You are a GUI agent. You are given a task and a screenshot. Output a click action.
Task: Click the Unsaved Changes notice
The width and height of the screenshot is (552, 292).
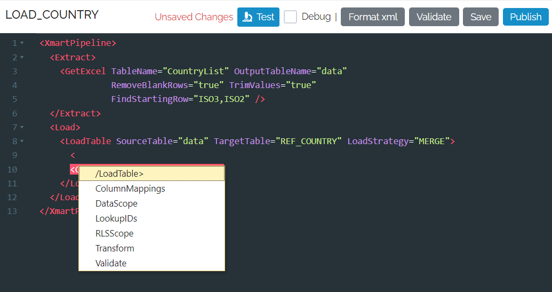[194, 17]
